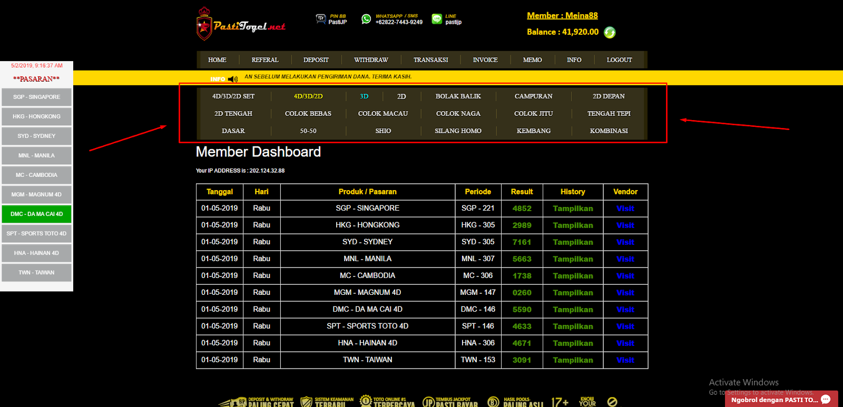Choose the COLOK NAGA game

(458, 114)
